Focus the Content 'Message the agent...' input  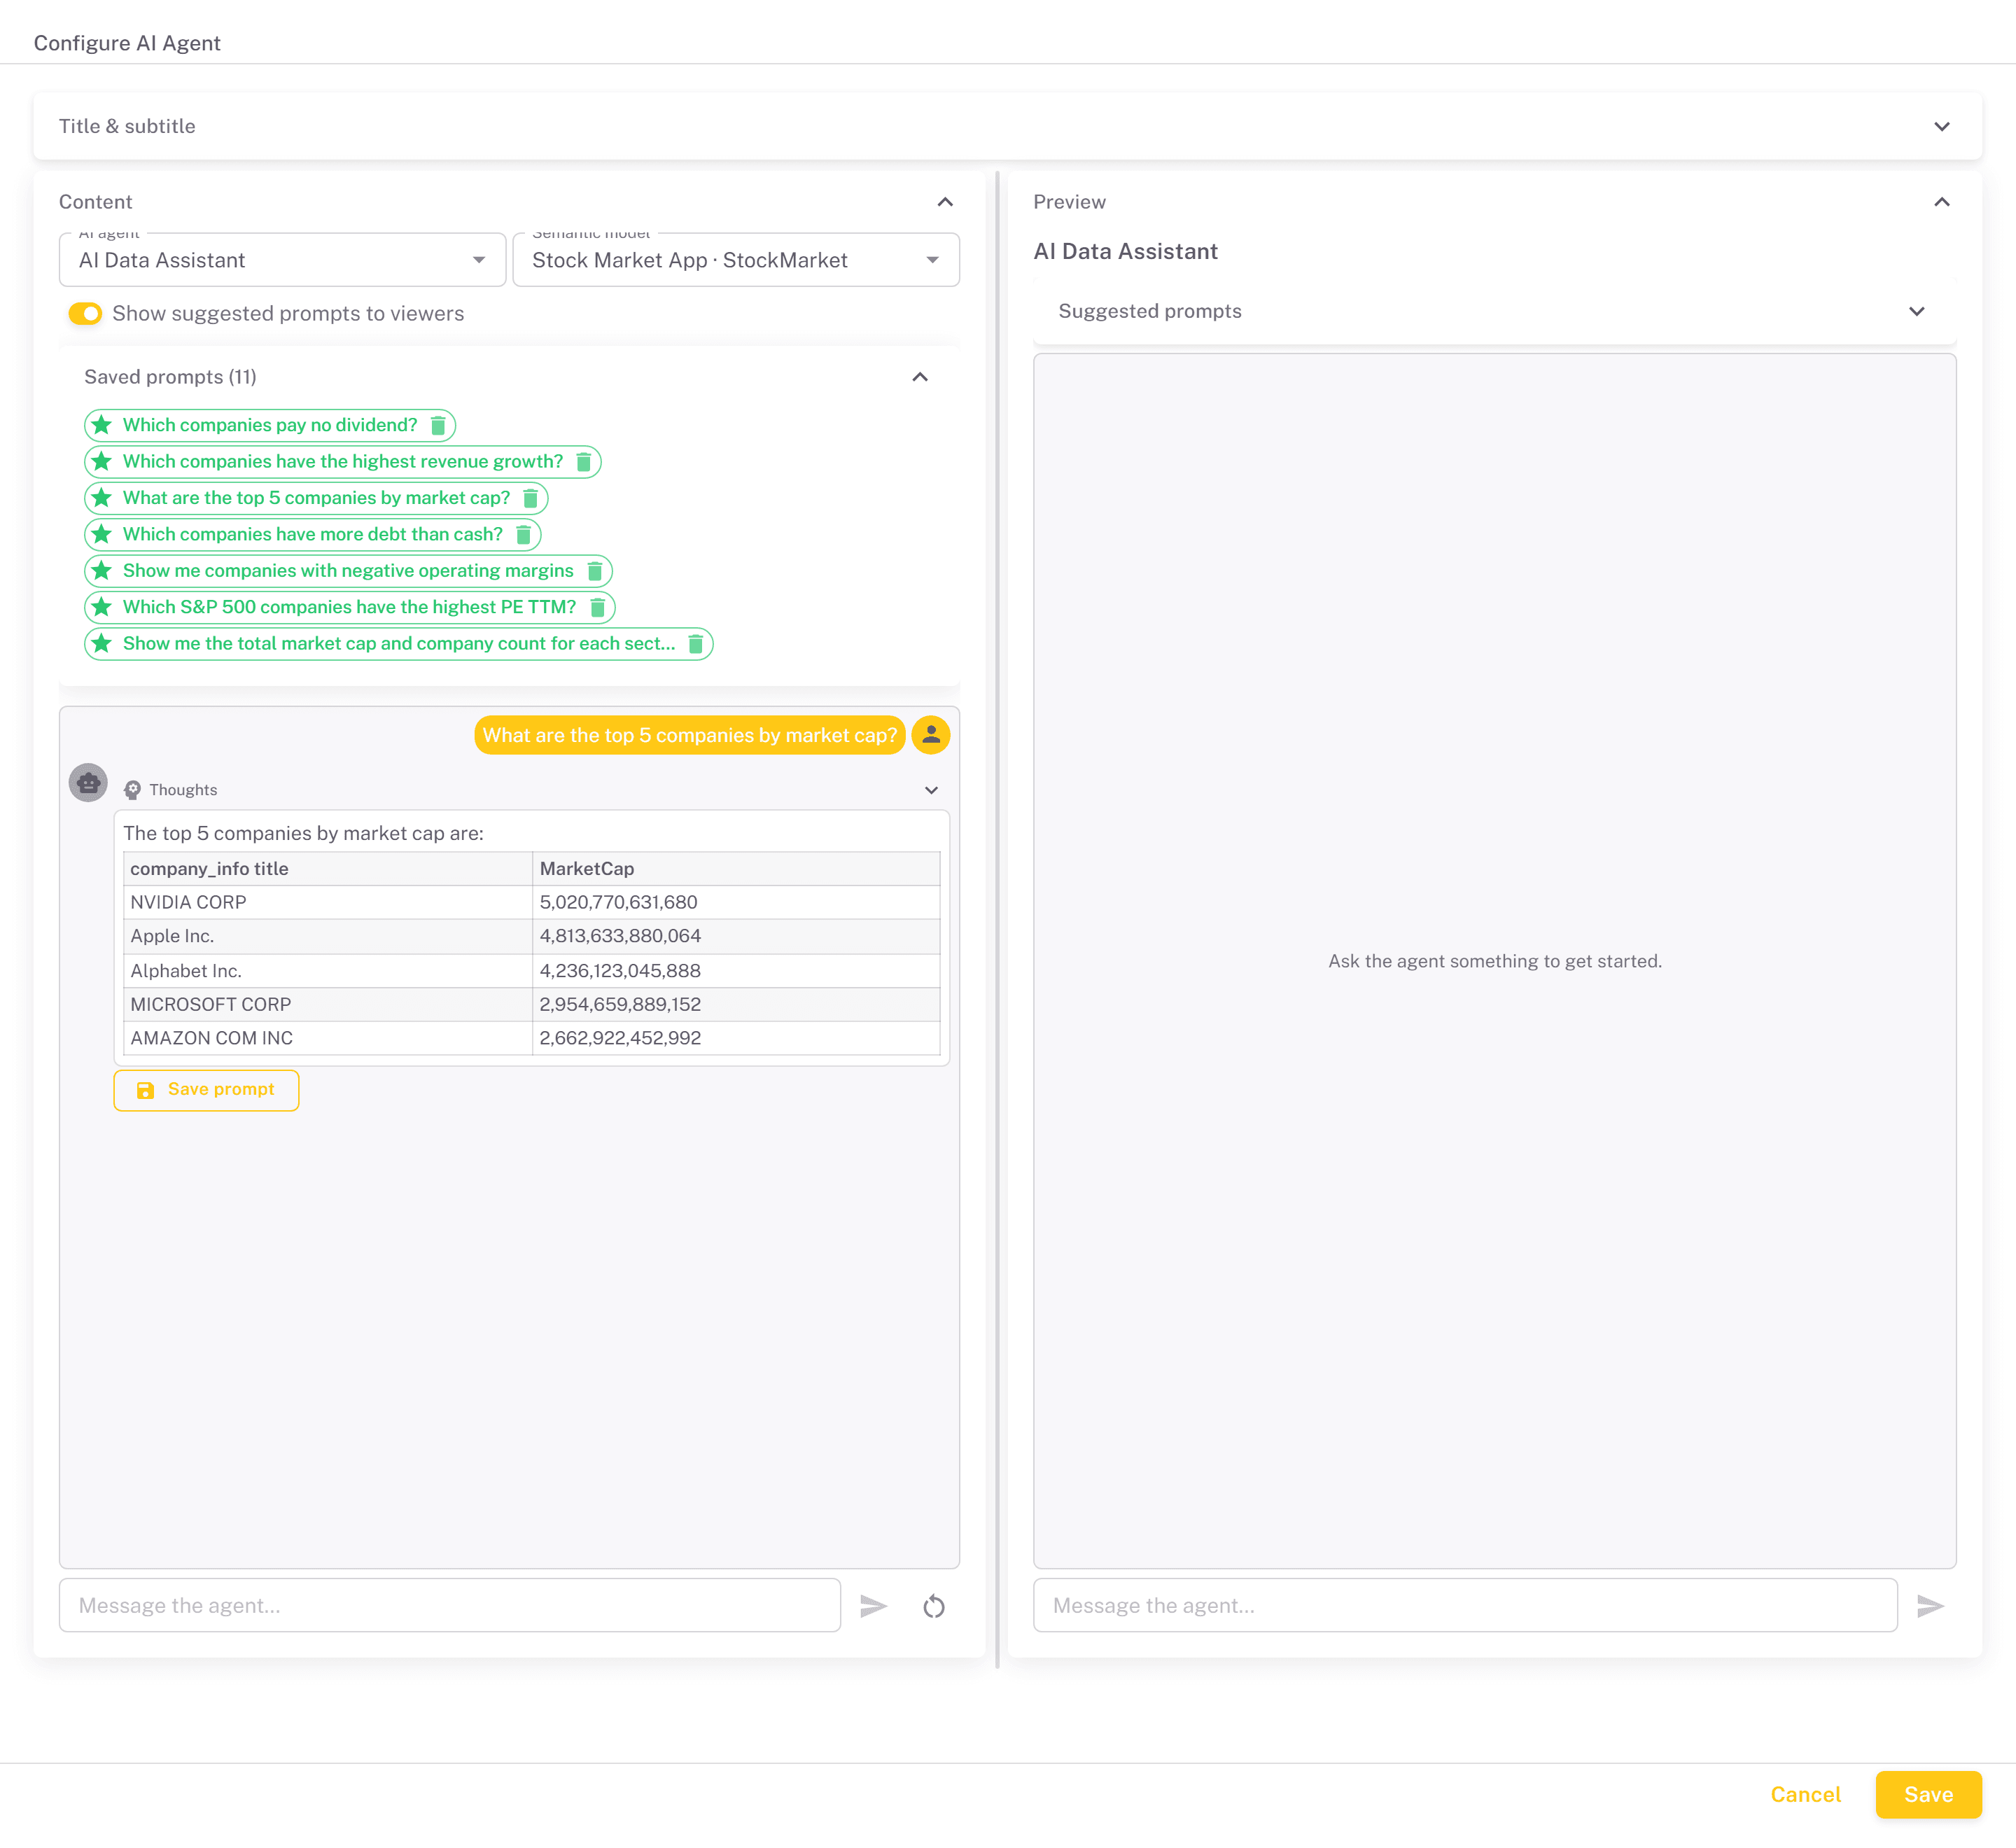[450, 1606]
